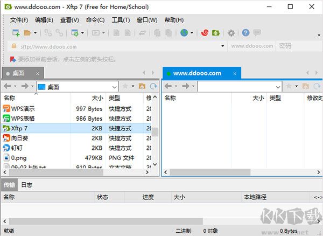Image resolution: width=323 pixels, height=236 pixels.
Task: Open Options via gear icon
Action: (231, 33)
